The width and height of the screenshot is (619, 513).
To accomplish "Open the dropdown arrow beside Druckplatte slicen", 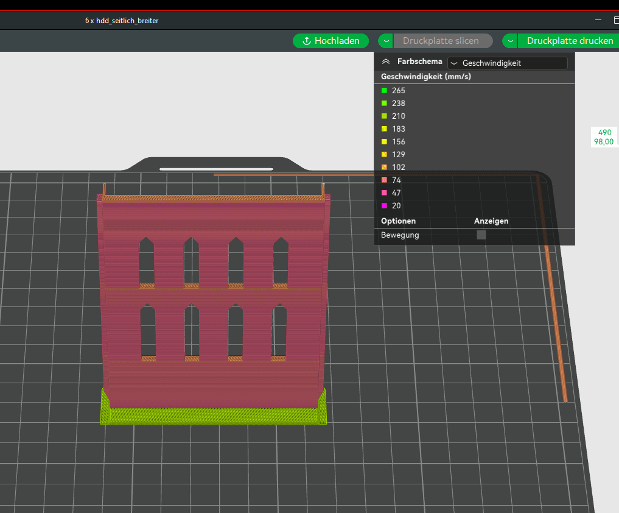I will [x=386, y=41].
